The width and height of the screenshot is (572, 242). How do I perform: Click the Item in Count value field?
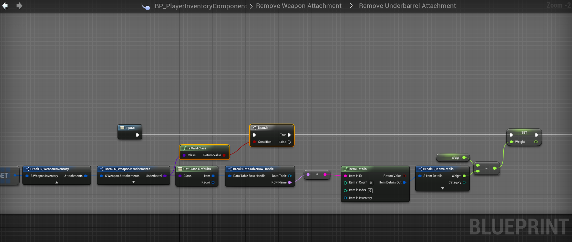click(x=371, y=183)
